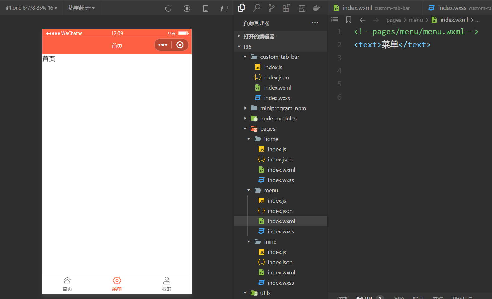
Task: Click the detach simulator window icon
Action: [224, 8]
